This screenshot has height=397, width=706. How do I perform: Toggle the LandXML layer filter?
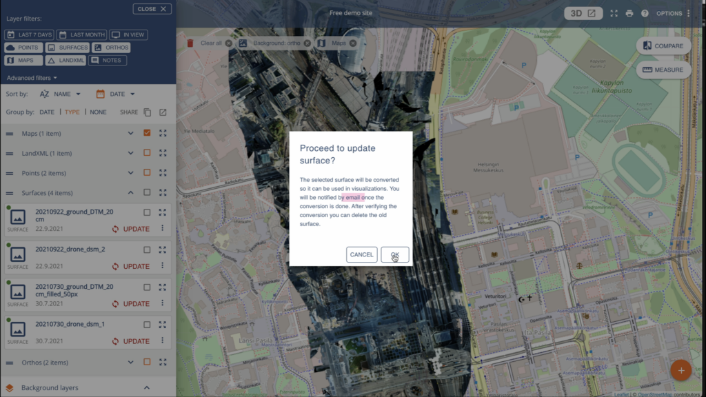(x=65, y=61)
